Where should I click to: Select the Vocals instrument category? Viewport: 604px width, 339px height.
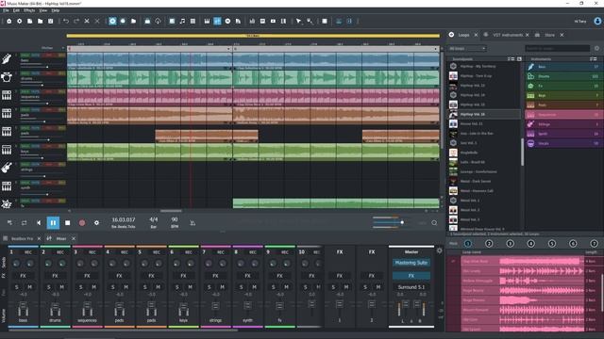tap(563, 143)
